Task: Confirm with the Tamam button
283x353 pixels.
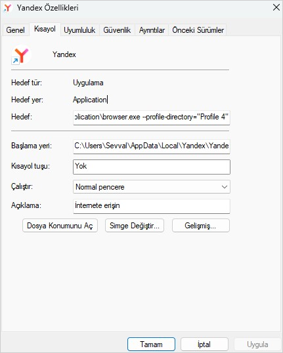Action: 151,344
